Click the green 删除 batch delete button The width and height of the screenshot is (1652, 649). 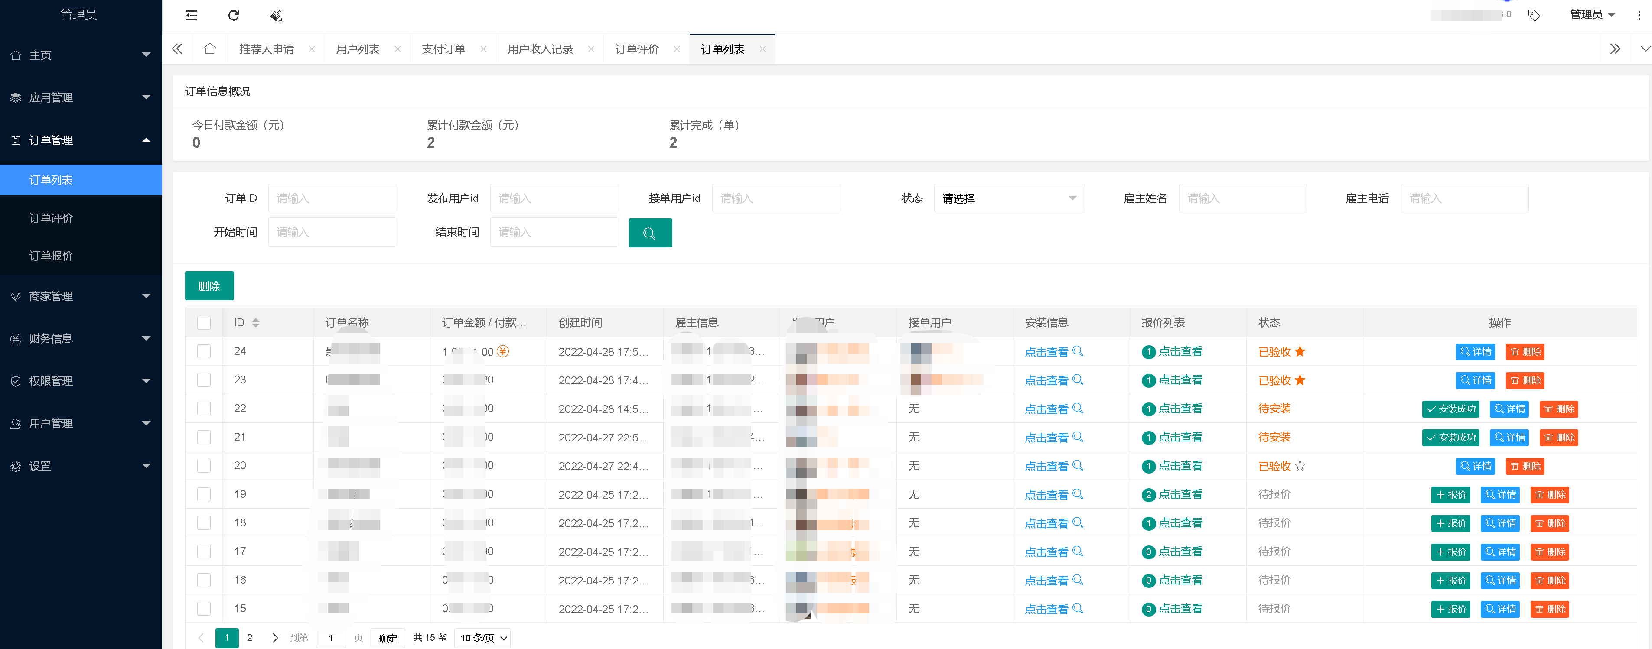click(209, 286)
